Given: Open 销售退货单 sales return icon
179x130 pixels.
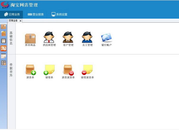Looking at the screenshot, I should (x=87, y=70).
